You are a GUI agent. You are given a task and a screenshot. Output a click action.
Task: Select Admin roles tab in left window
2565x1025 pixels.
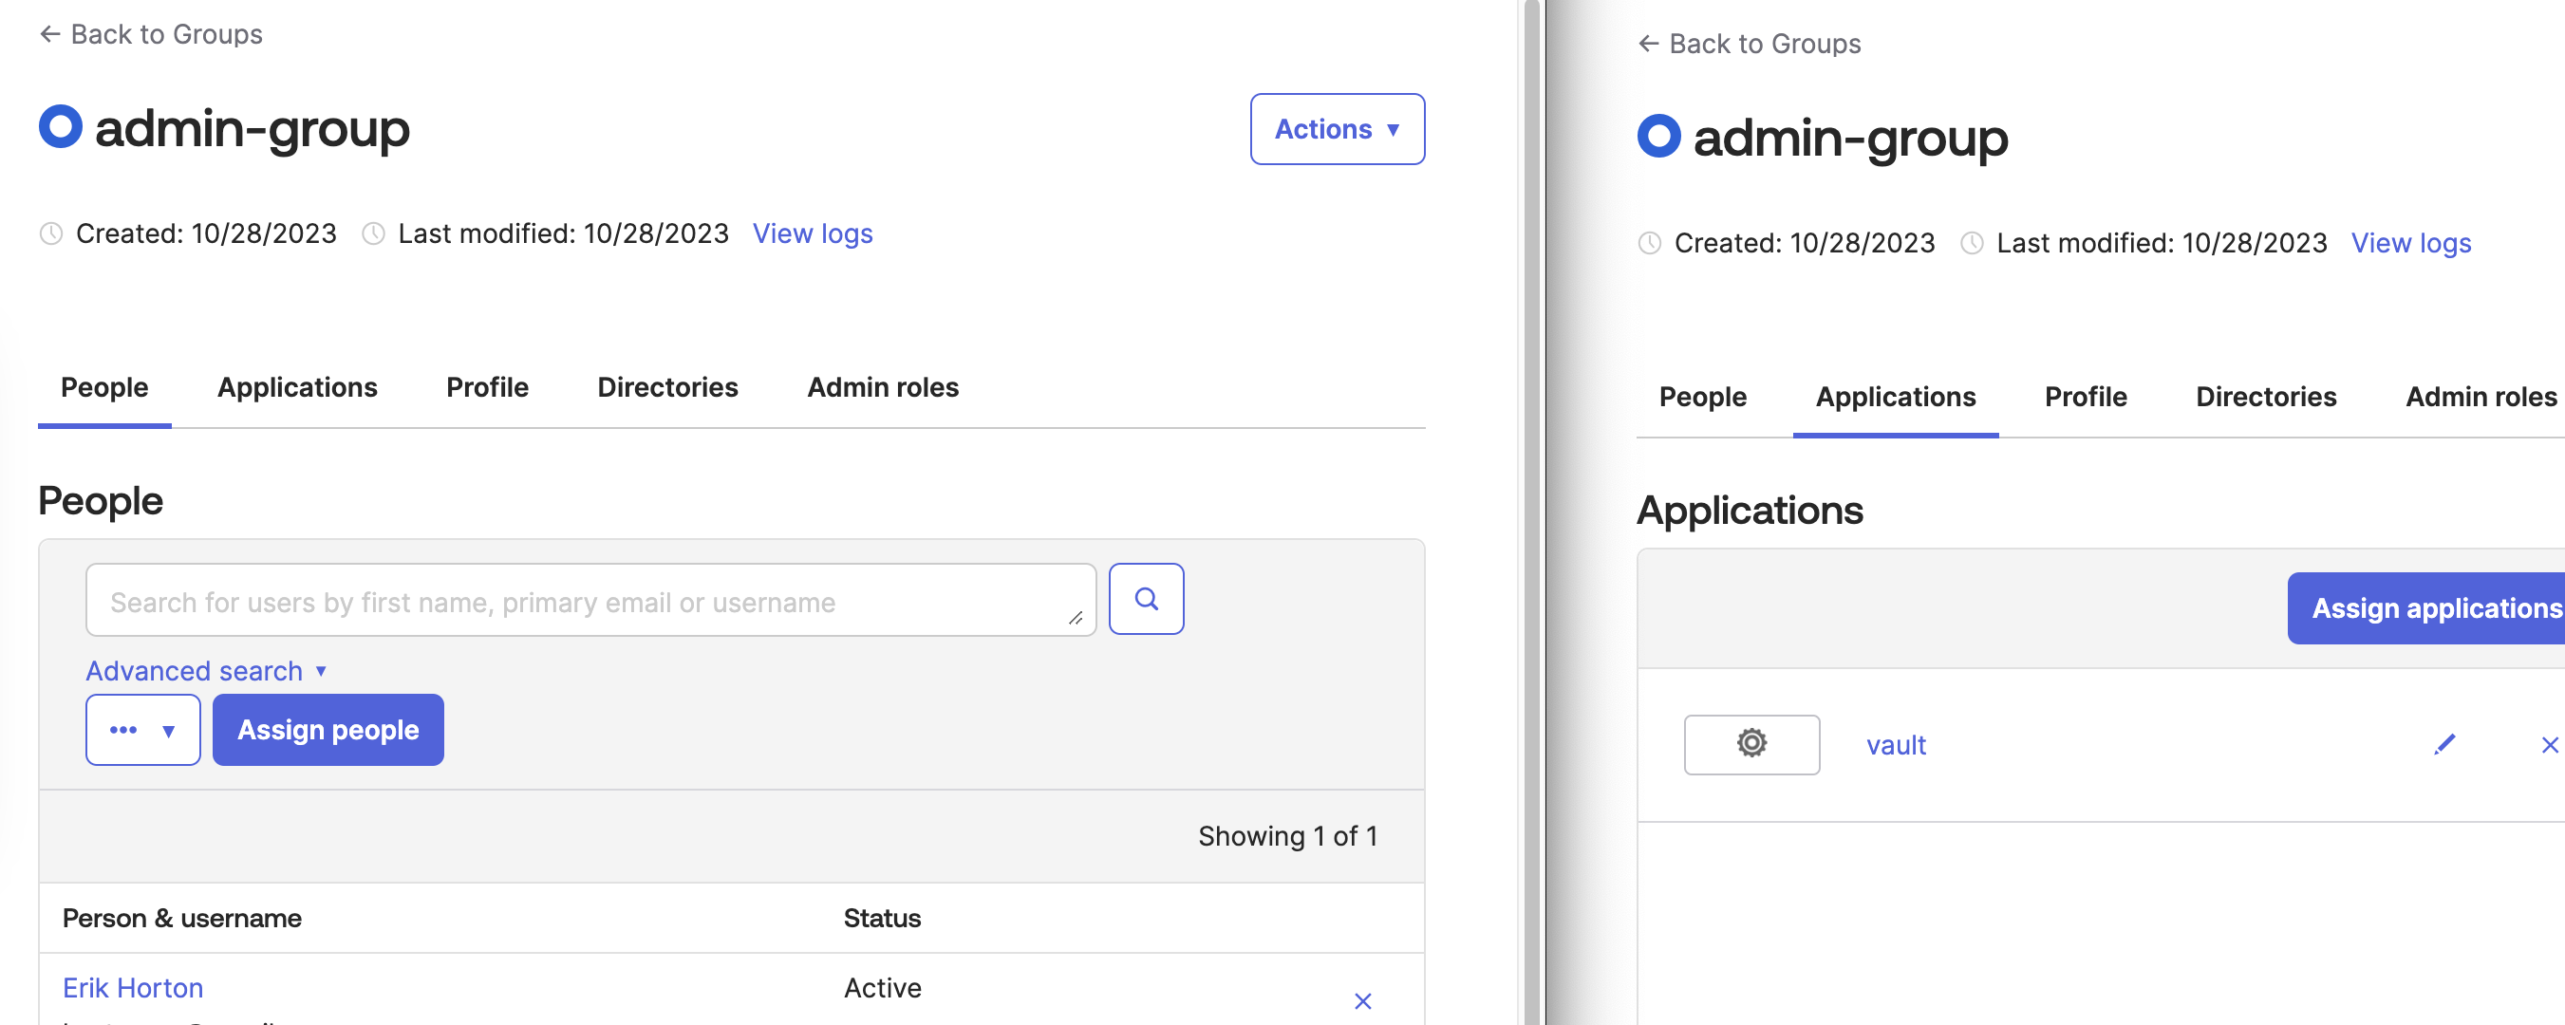tap(883, 388)
